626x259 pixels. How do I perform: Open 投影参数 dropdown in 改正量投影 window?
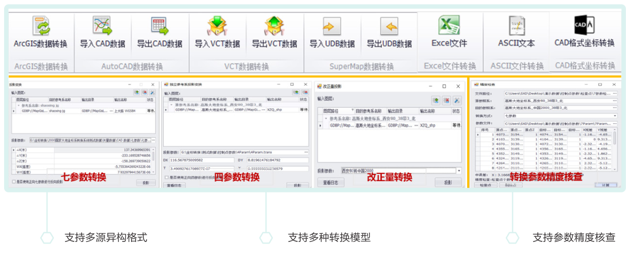(459, 171)
